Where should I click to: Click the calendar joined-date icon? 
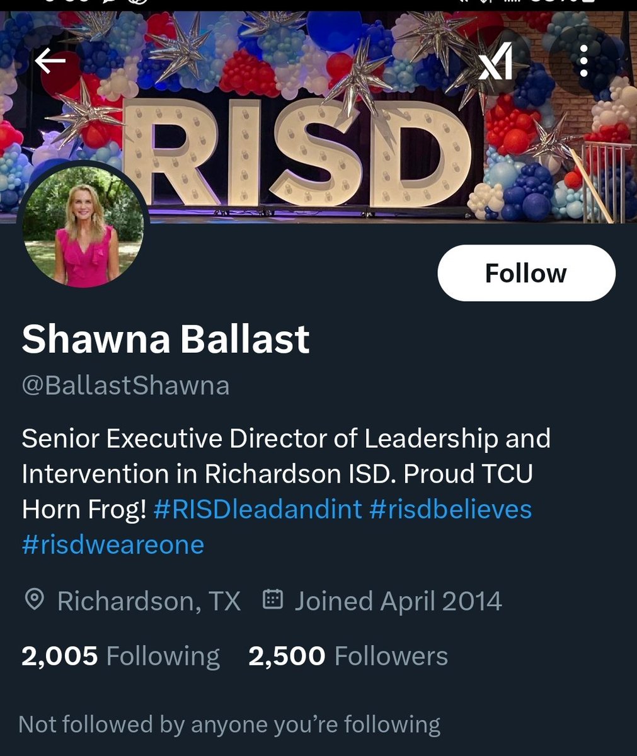(272, 600)
